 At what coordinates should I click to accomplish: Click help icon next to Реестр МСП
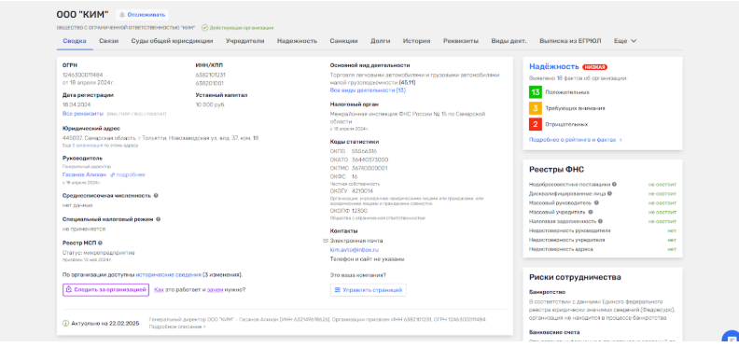(100, 243)
